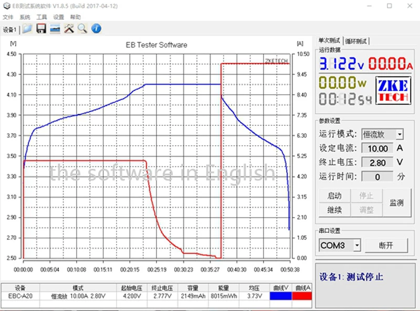Screen dimensions: 420x311
Task: Click the red 曲线A color swatch
Action: (x=302, y=296)
